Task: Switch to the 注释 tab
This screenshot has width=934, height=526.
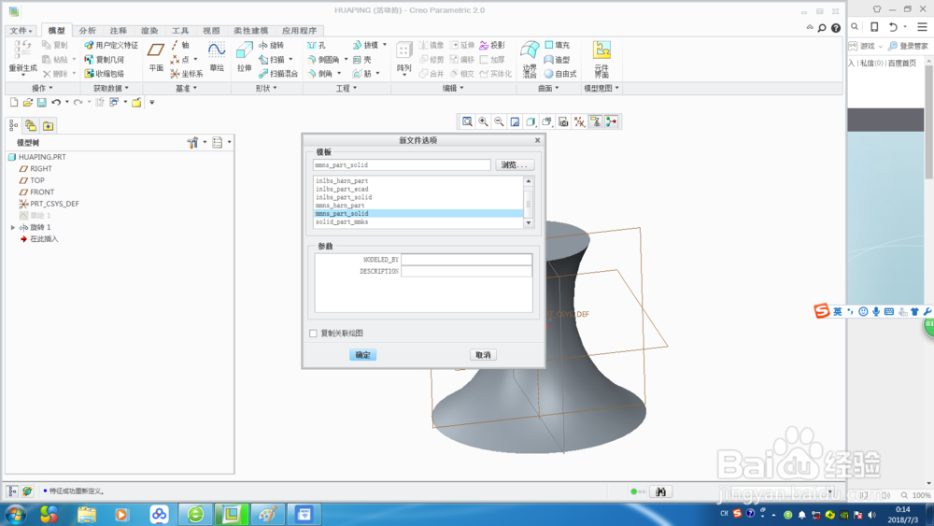Action: point(118,31)
